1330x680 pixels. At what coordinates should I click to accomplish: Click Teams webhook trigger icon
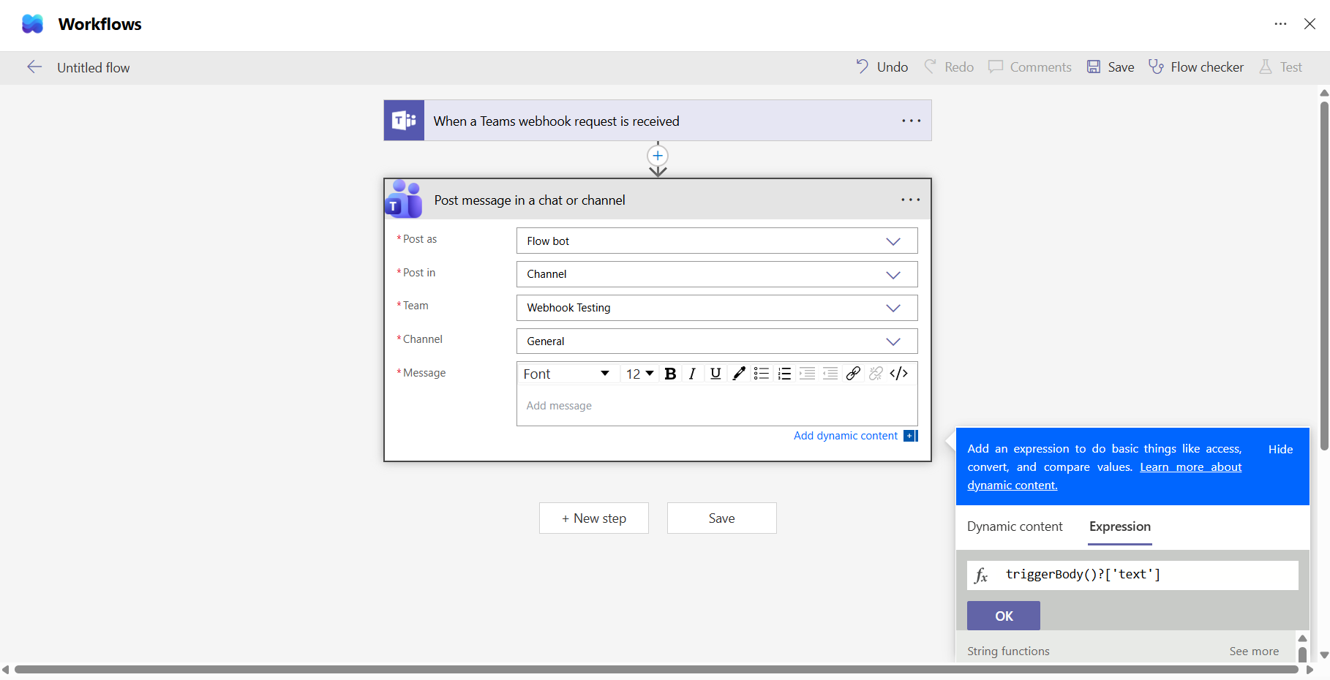404,121
